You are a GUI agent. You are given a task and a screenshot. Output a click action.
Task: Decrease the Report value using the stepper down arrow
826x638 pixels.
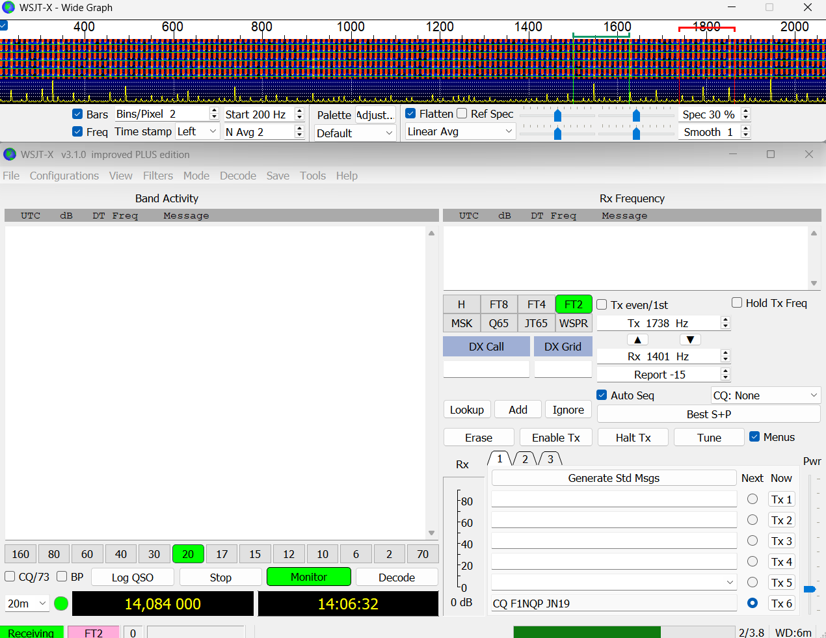pyautogui.click(x=726, y=378)
